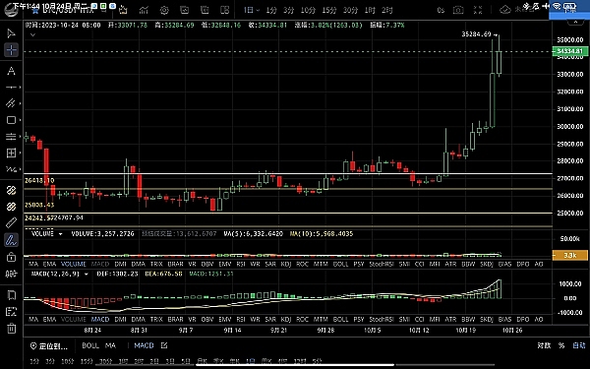This screenshot has height=369, width=590.
Task: Click the horizontal scrollbar under timeframes
Action: click(295, 364)
